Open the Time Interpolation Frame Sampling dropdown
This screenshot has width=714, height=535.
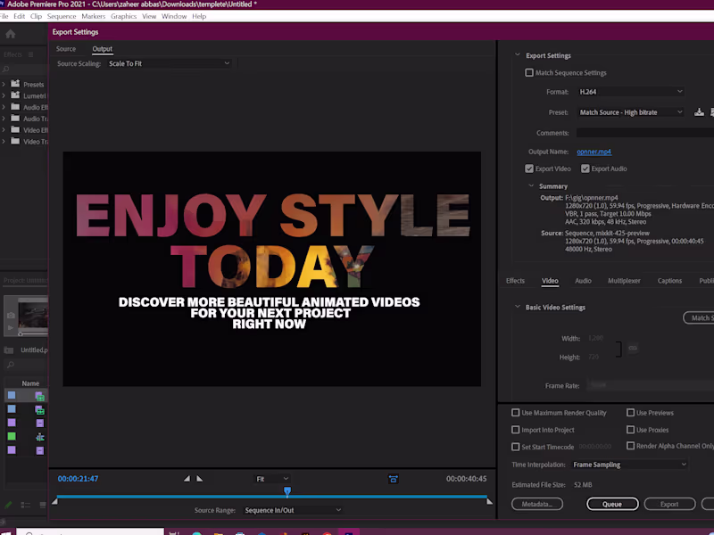tap(629, 465)
